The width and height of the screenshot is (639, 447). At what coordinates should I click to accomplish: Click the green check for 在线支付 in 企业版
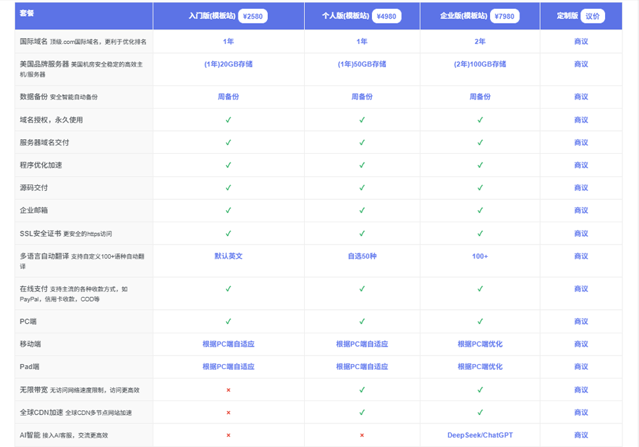[480, 289]
